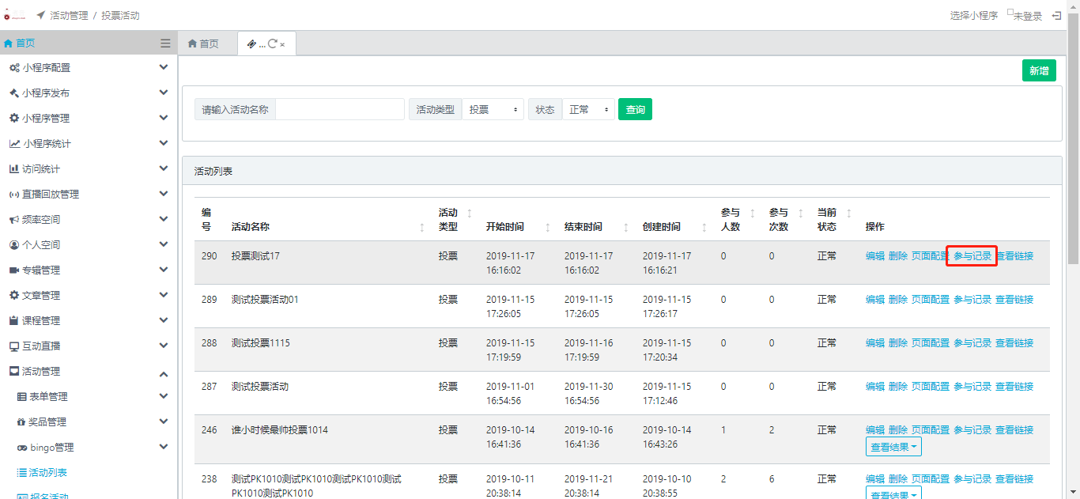The image size is (1080, 499).
Task: Close the active tab with the × icon
Action: pos(282,45)
